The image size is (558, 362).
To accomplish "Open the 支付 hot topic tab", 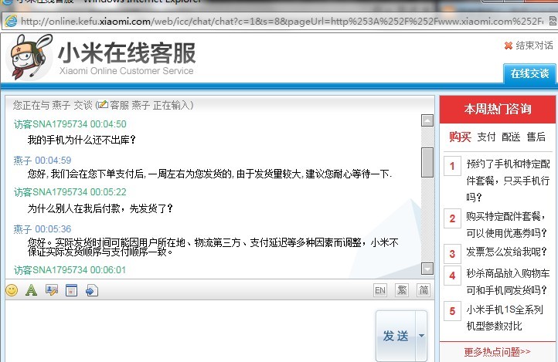I will (486, 137).
